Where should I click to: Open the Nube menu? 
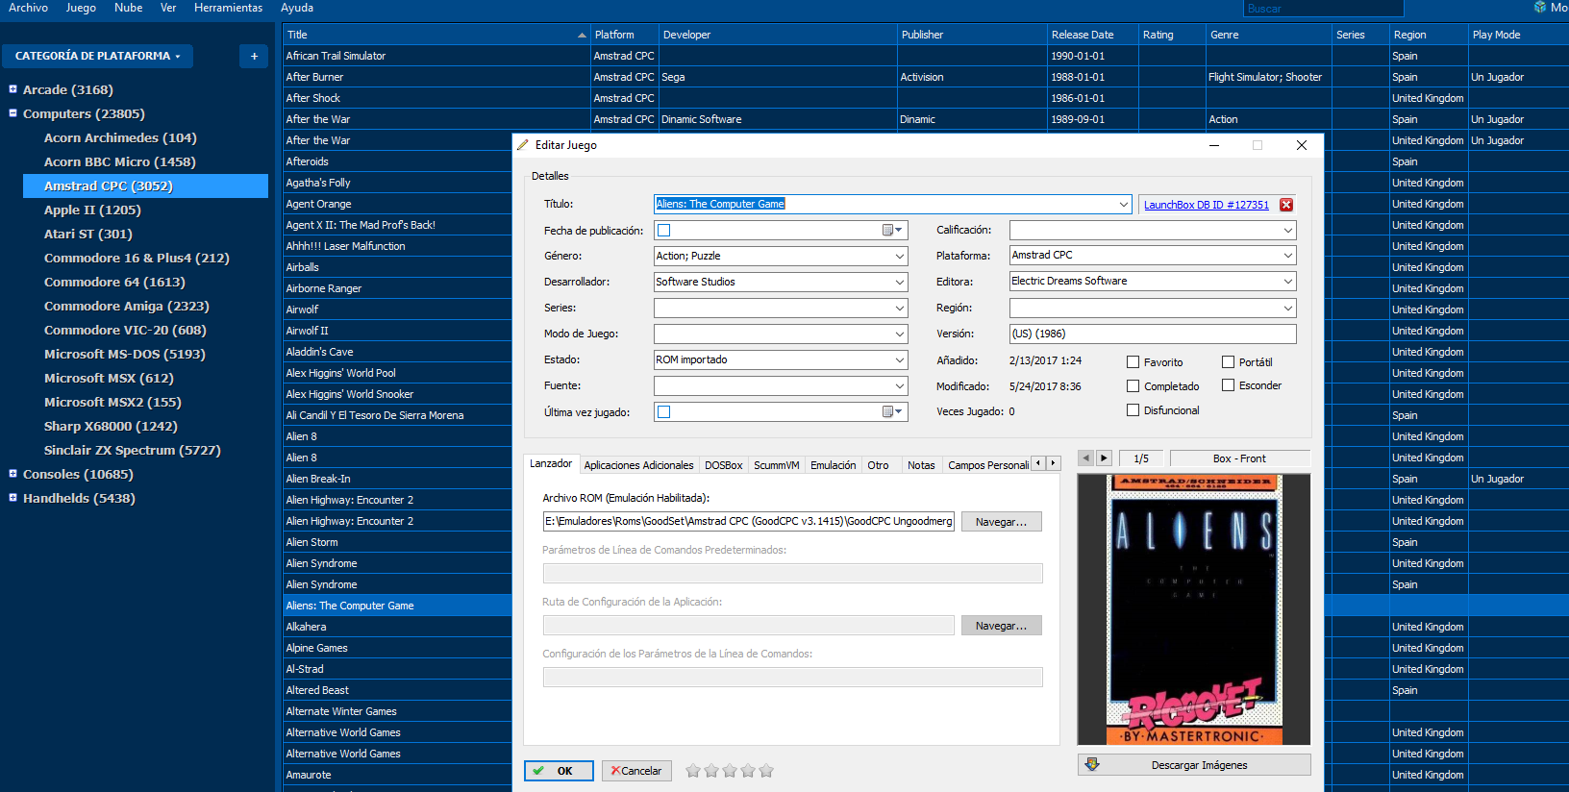coord(128,8)
